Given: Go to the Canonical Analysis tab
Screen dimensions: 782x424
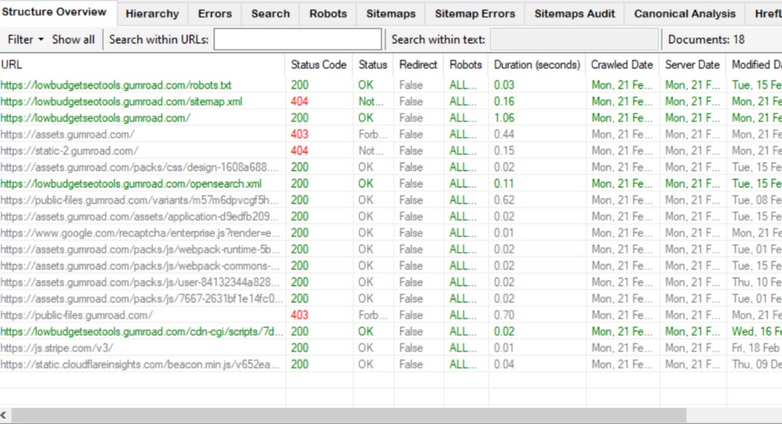Looking at the screenshot, I should pos(684,13).
